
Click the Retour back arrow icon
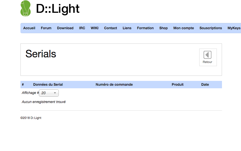pyautogui.click(x=208, y=55)
